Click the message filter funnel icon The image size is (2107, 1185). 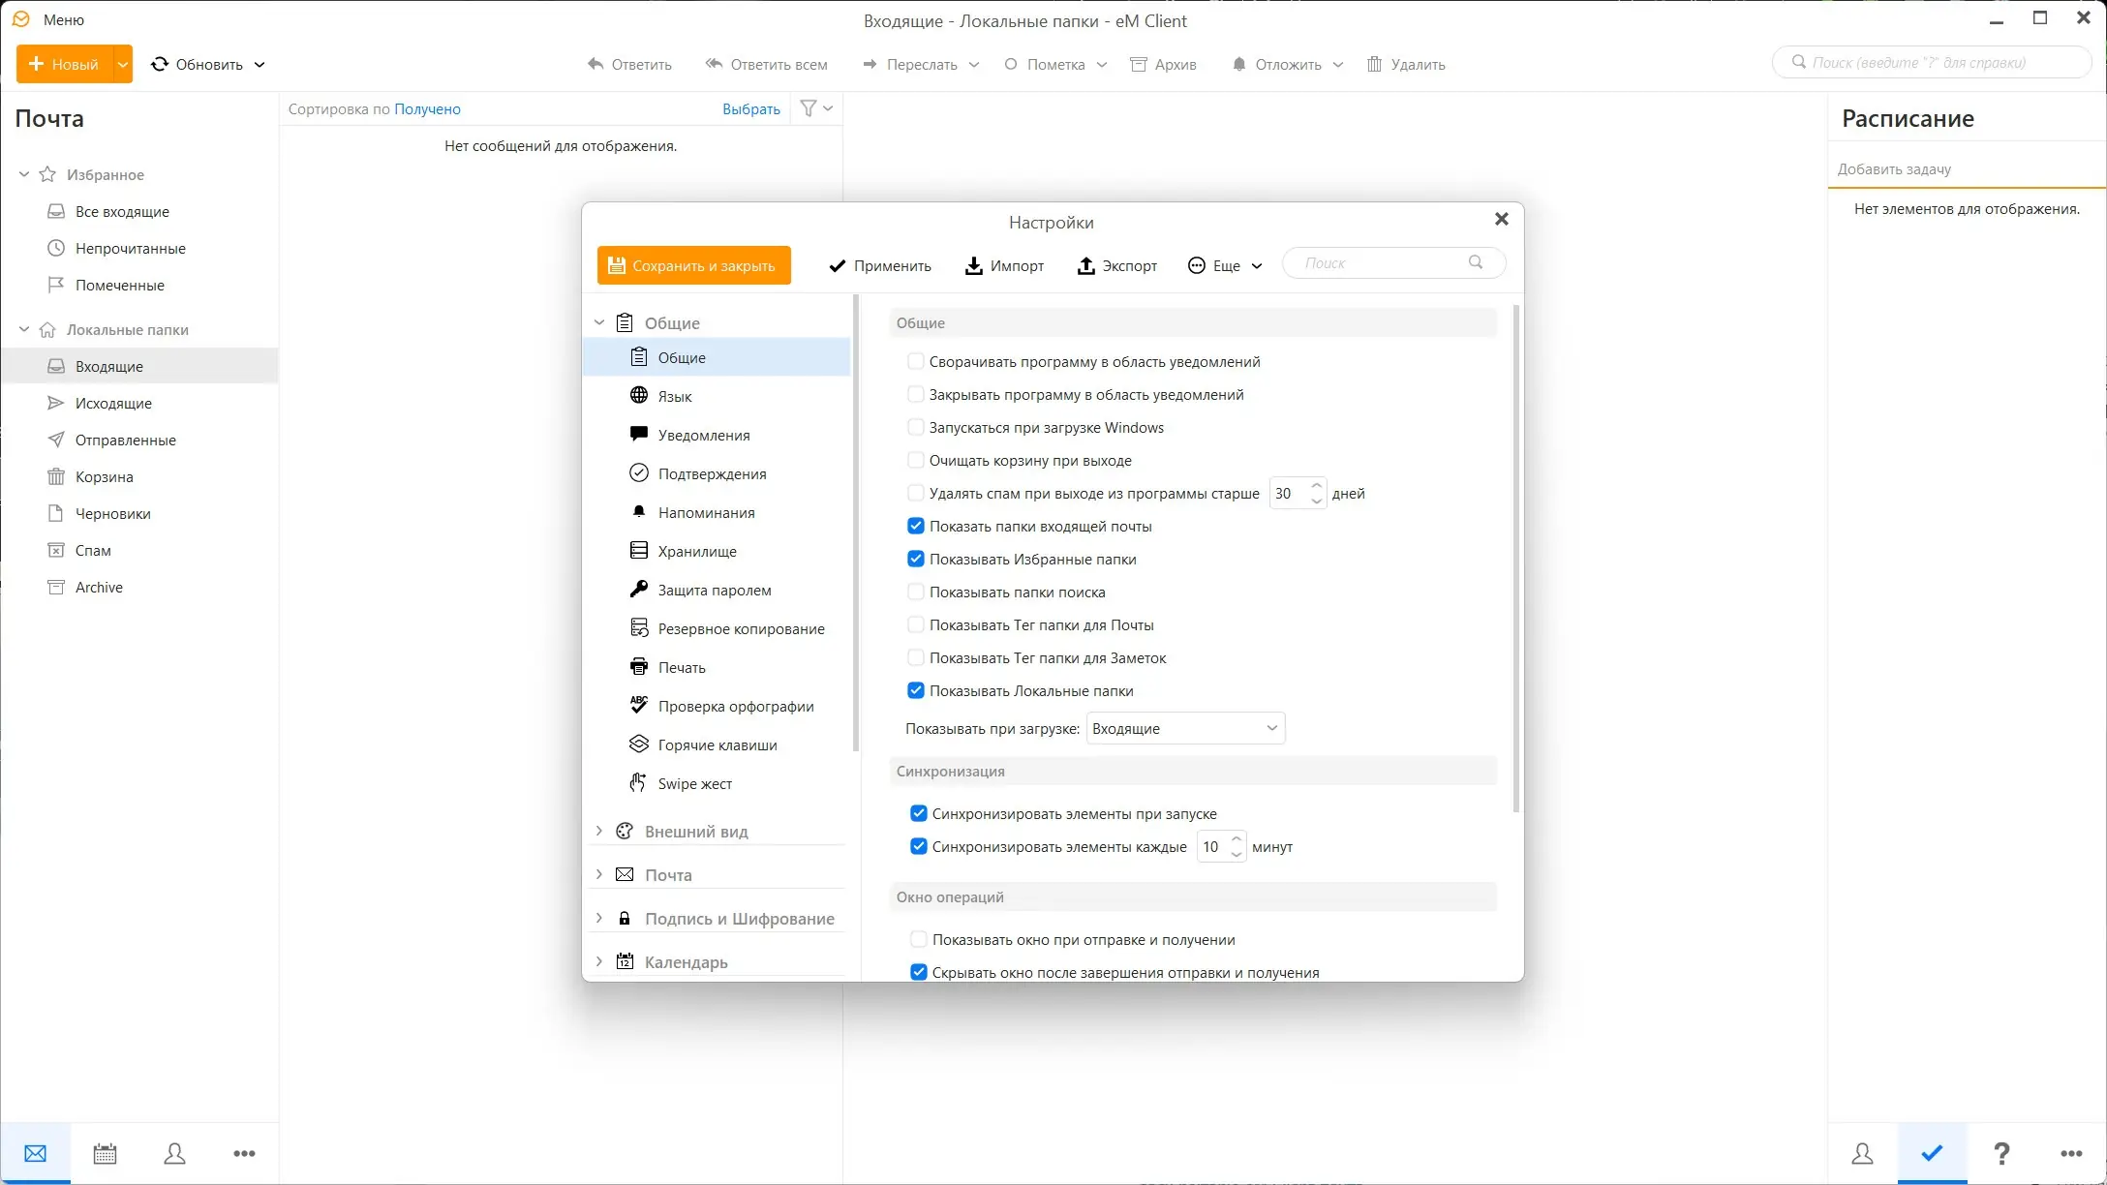click(x=809, y=108)
